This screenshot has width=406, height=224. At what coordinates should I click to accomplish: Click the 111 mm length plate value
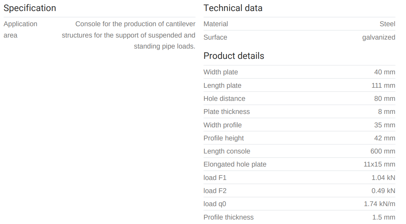(383, 86)
